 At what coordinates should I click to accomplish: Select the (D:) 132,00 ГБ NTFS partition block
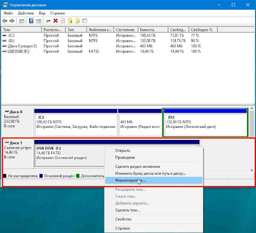pos(205,122)
